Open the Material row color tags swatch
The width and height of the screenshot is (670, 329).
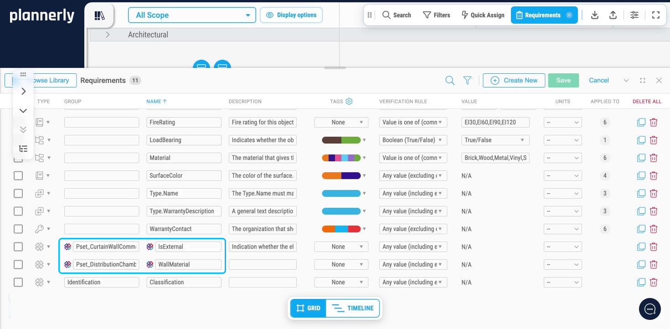tap(341, 158)
